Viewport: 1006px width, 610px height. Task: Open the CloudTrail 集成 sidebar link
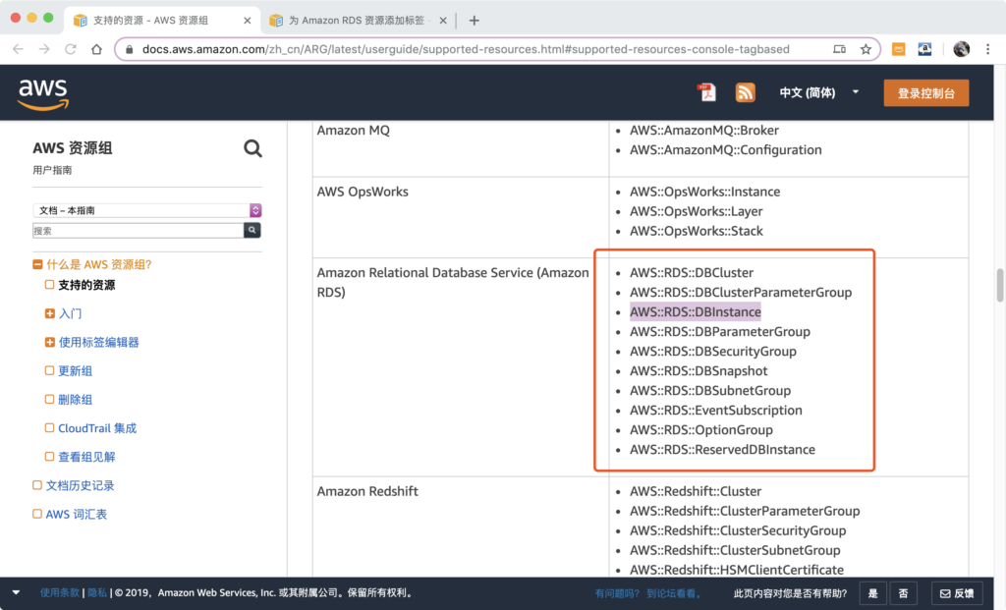pos(97,428)
